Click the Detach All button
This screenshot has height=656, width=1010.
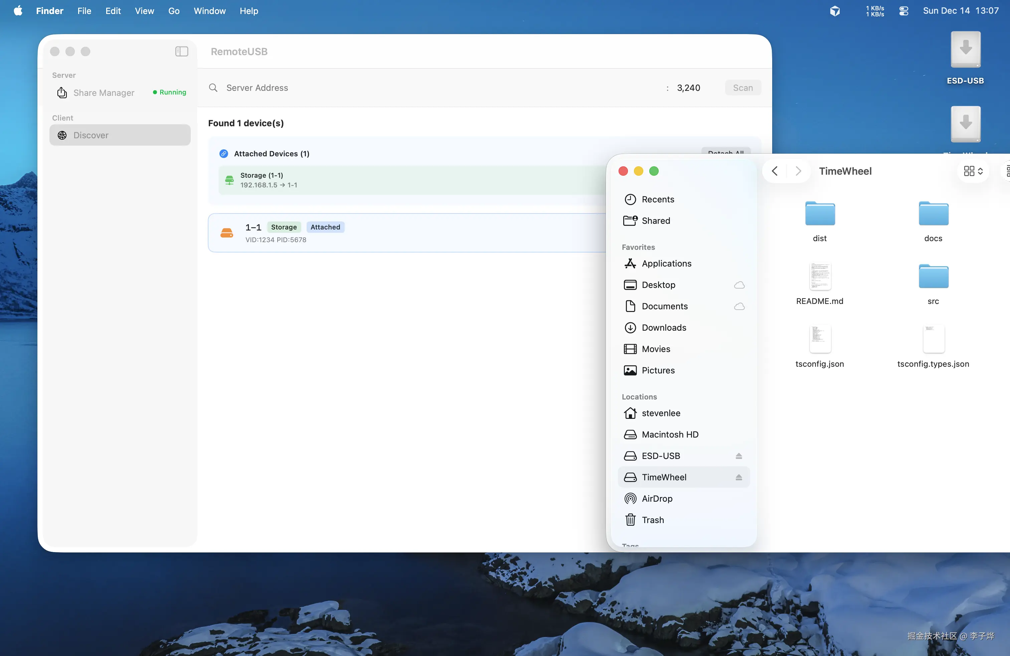coord(725,151)
